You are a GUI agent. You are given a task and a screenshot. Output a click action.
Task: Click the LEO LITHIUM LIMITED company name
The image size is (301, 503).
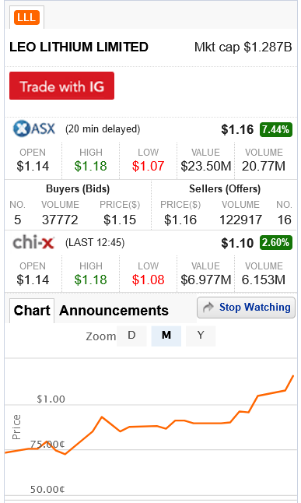pyautogui.click(x=79, y=47)
